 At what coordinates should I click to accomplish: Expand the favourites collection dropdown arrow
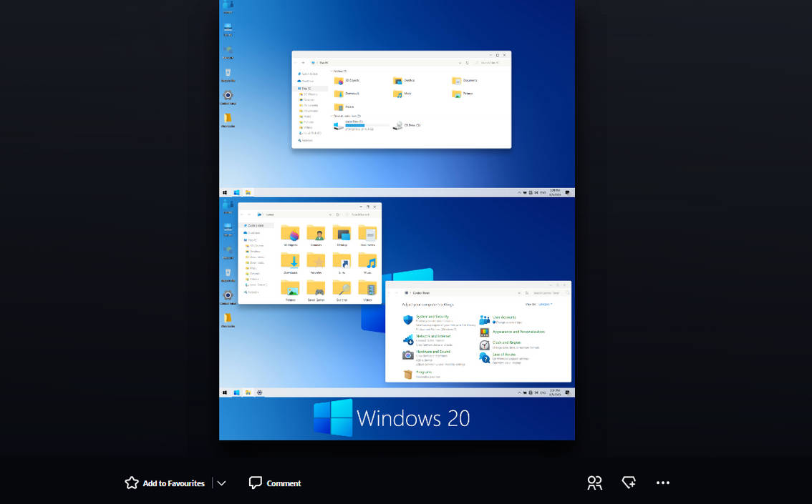point(222,483)
